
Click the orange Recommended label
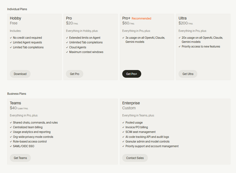click(x=141, y=19)
